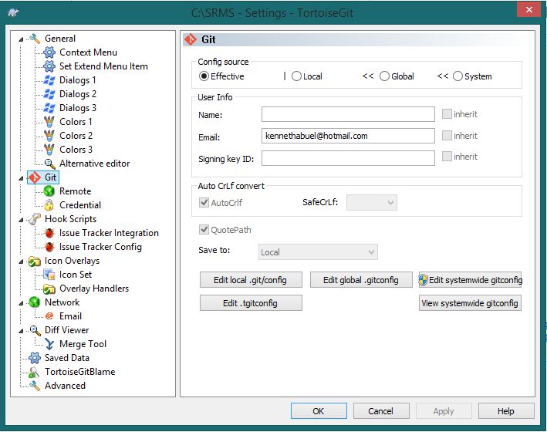Click Edit .tgitconfig button
Screen dimensions: 547x432
click(251, 303)
